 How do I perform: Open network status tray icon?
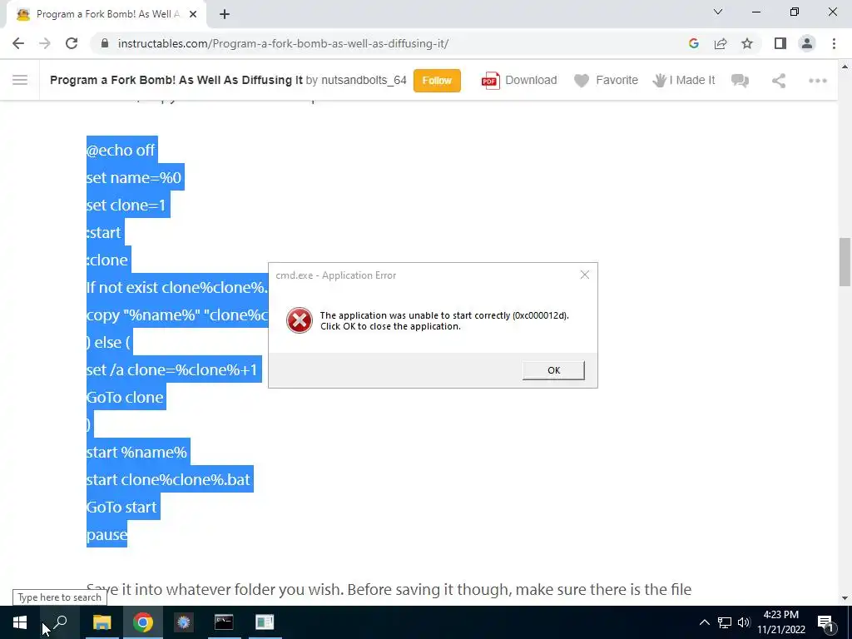coord(725,622)
